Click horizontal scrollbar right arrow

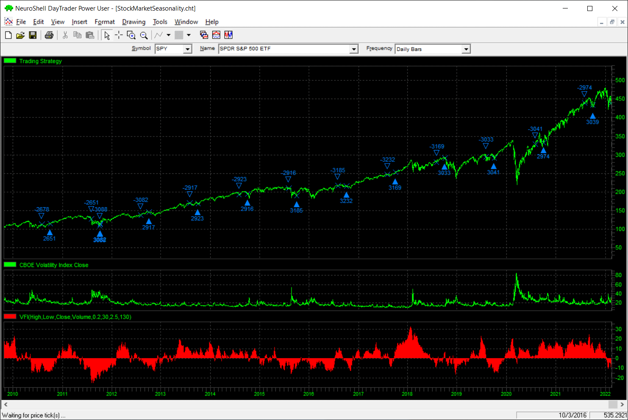(622, 404)
